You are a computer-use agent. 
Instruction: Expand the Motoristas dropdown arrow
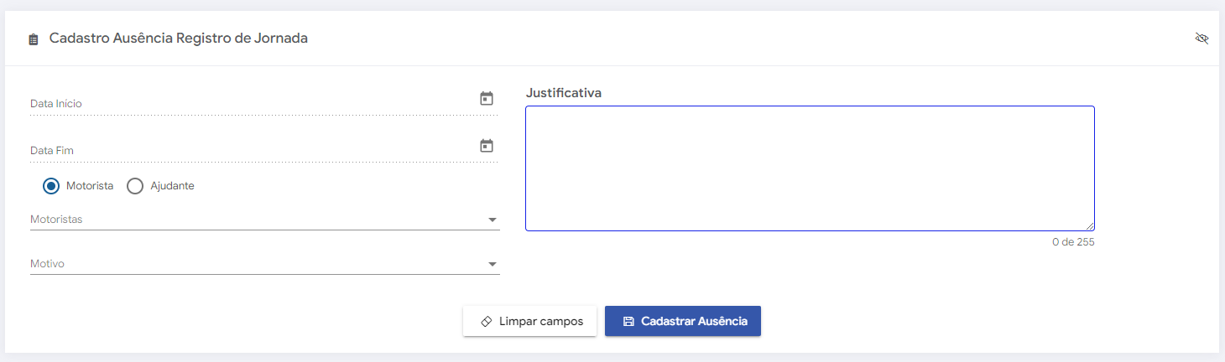(493, 220)
